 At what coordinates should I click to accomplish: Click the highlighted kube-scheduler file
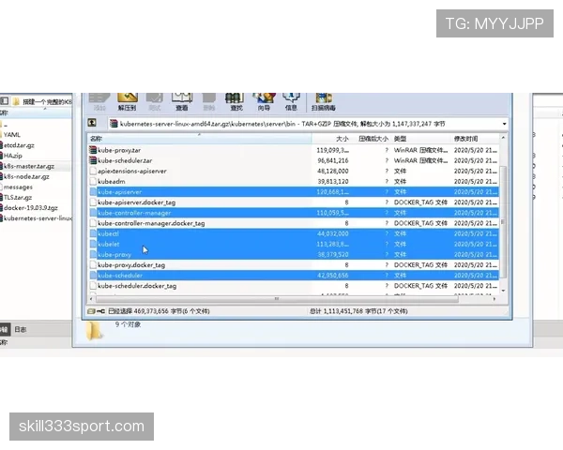click(x=294, y=276)
